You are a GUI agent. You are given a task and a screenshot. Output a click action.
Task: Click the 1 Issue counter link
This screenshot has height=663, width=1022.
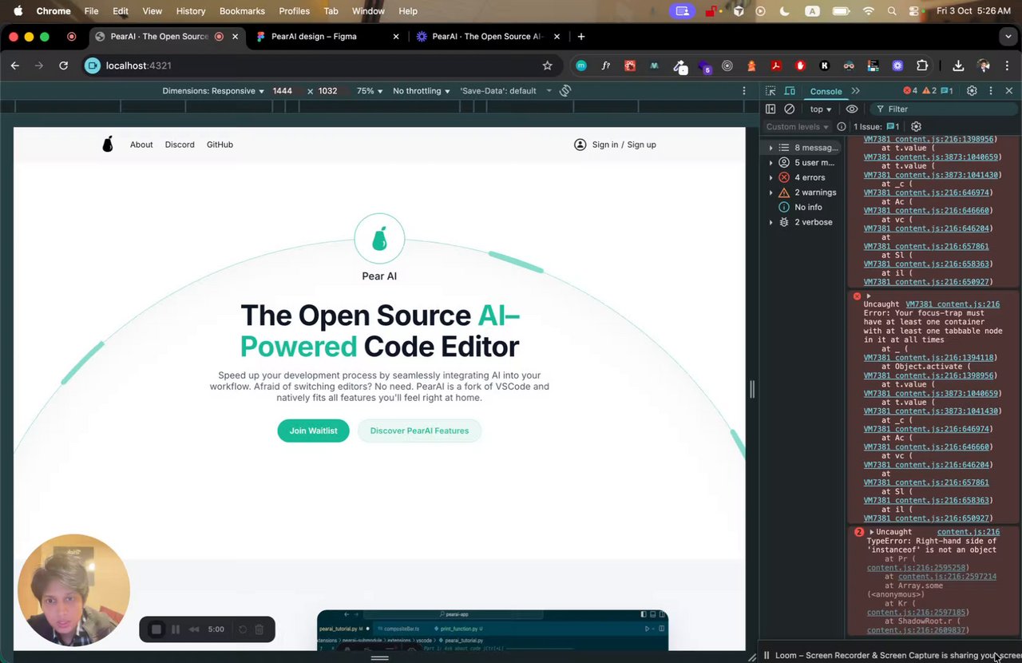pos(877,126)
